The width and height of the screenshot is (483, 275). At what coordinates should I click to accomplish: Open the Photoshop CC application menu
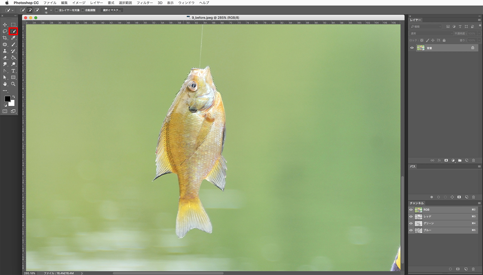(x=26, y=3)
